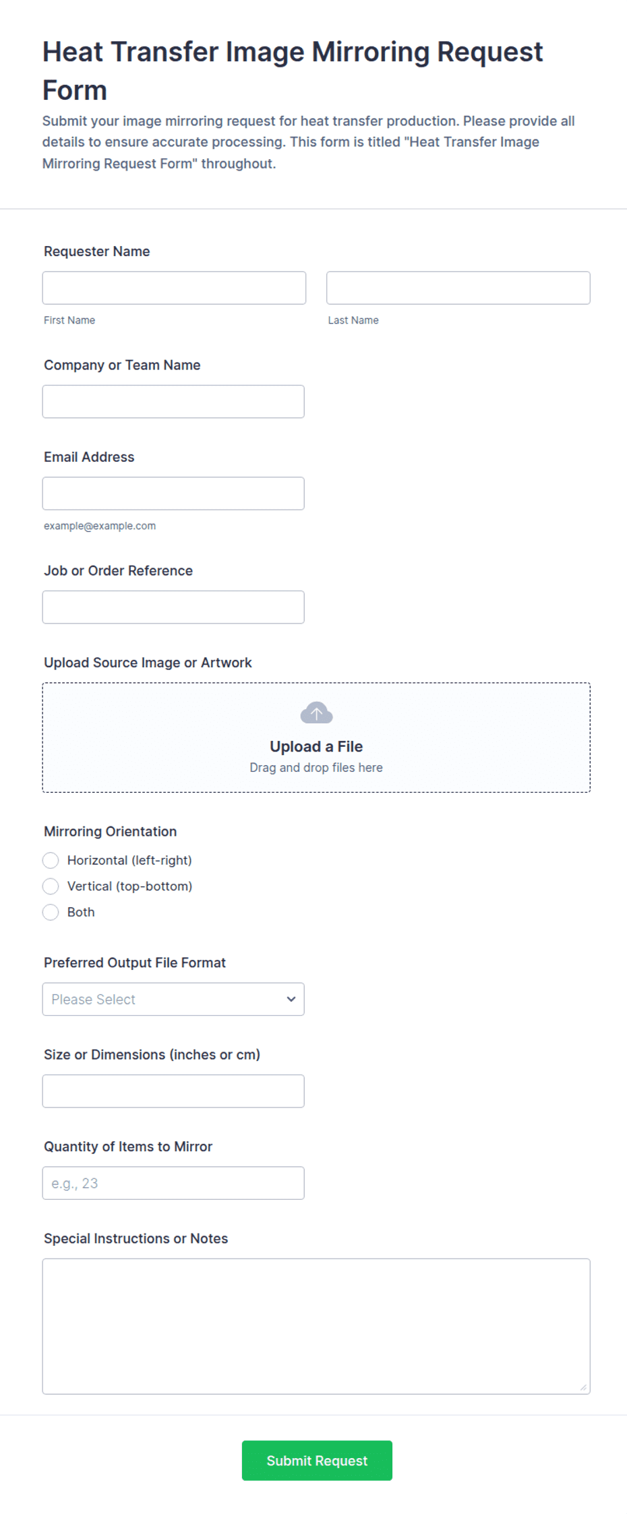Click the Submit Request button
This screenshot has width=627, height=1514.
317,1460
